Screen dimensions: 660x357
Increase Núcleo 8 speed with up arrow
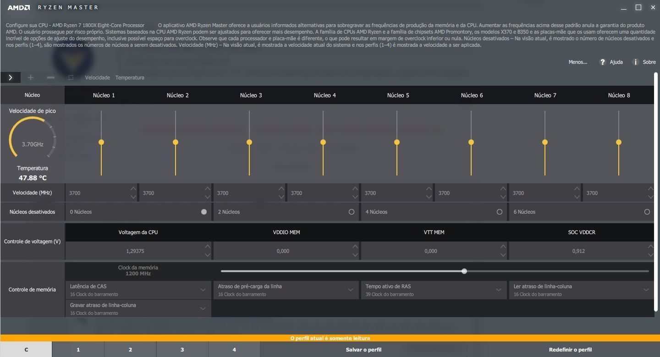coord(650,188)
